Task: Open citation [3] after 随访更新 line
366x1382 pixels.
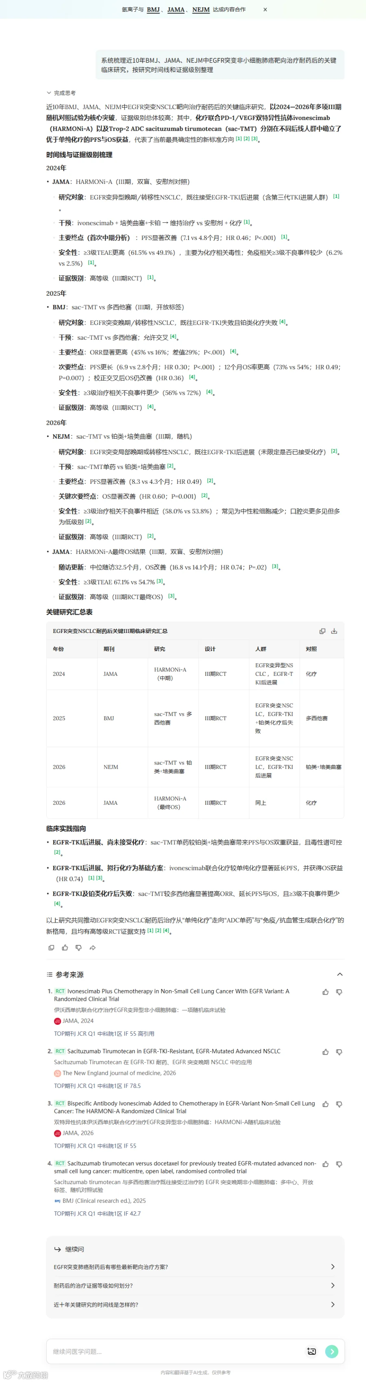Action: pos(275,567)
